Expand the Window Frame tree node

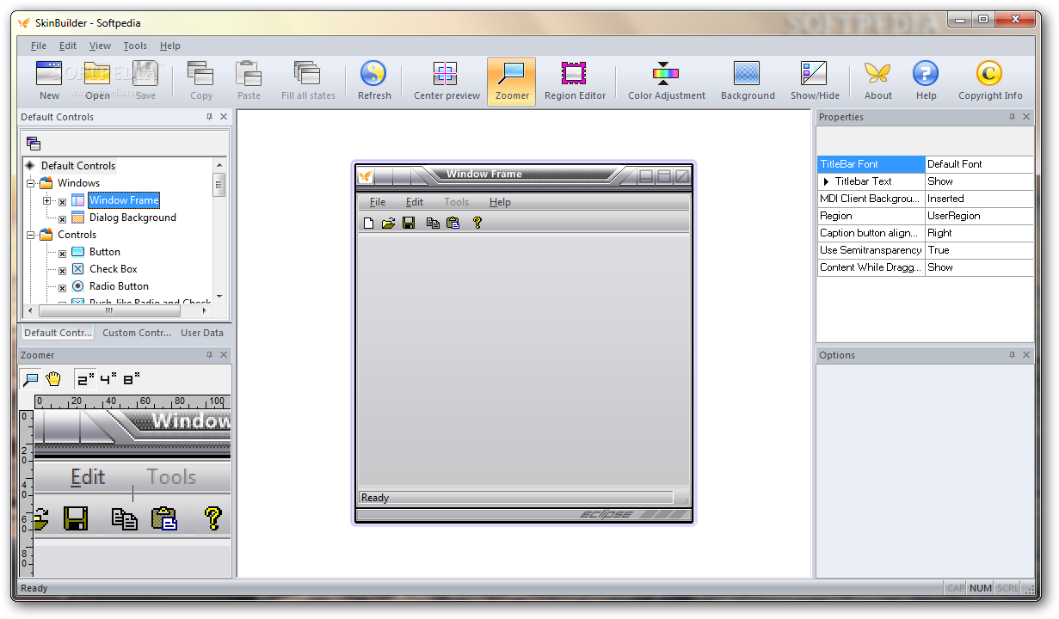(x=47, y=200)
